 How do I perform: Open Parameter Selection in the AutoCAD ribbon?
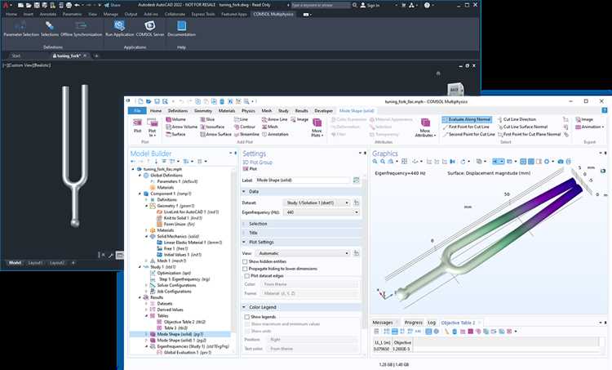coord(21,29)
